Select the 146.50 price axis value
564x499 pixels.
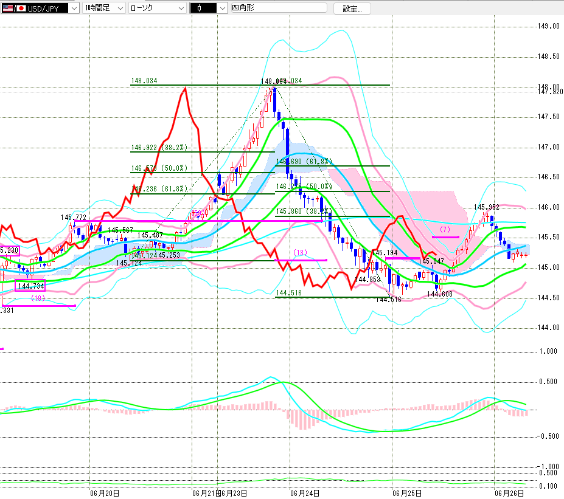click(x=549, y=177)
